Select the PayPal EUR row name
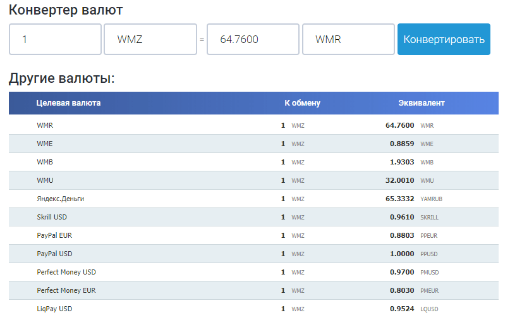This screenshot has height=315, width=510. (x=54, y=235)
